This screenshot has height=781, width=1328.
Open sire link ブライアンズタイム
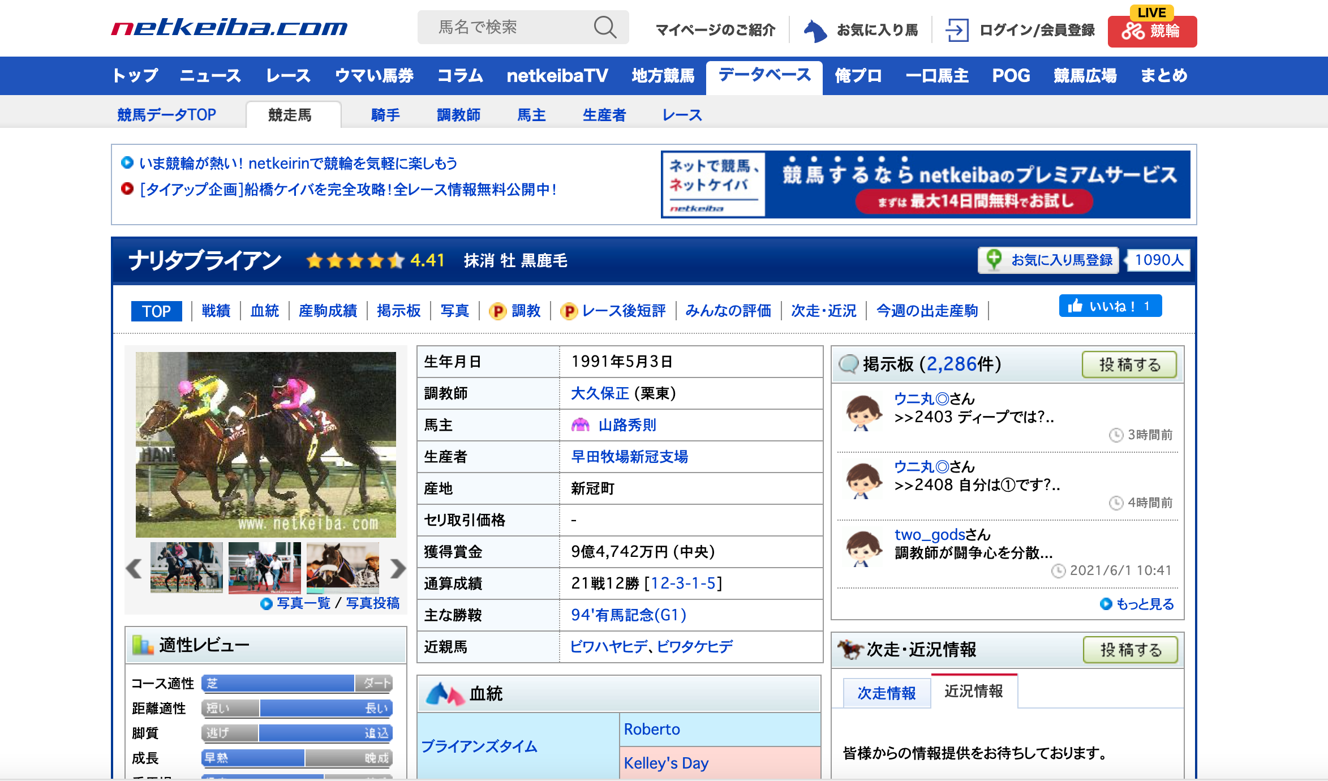pyautogui.click(x=479, y=746)
